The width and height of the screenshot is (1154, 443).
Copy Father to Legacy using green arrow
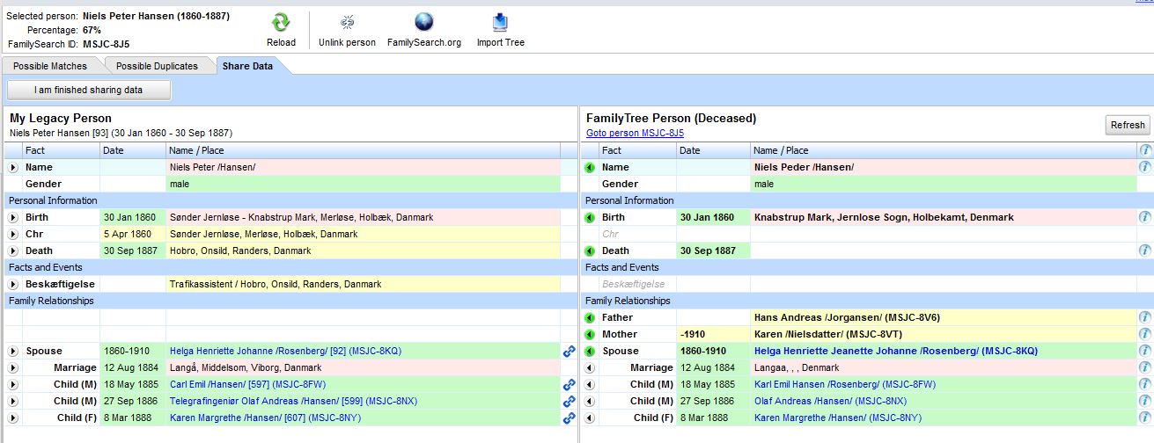(590, 317)
